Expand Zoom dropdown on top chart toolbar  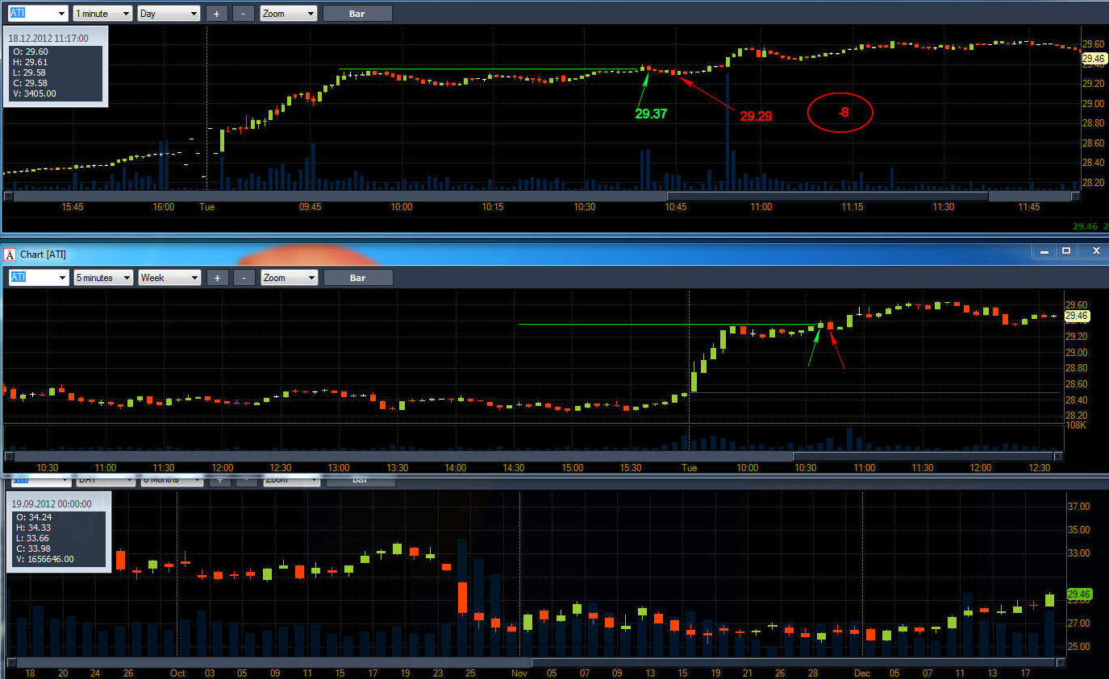pyautogui.click(x=289, y=14)
